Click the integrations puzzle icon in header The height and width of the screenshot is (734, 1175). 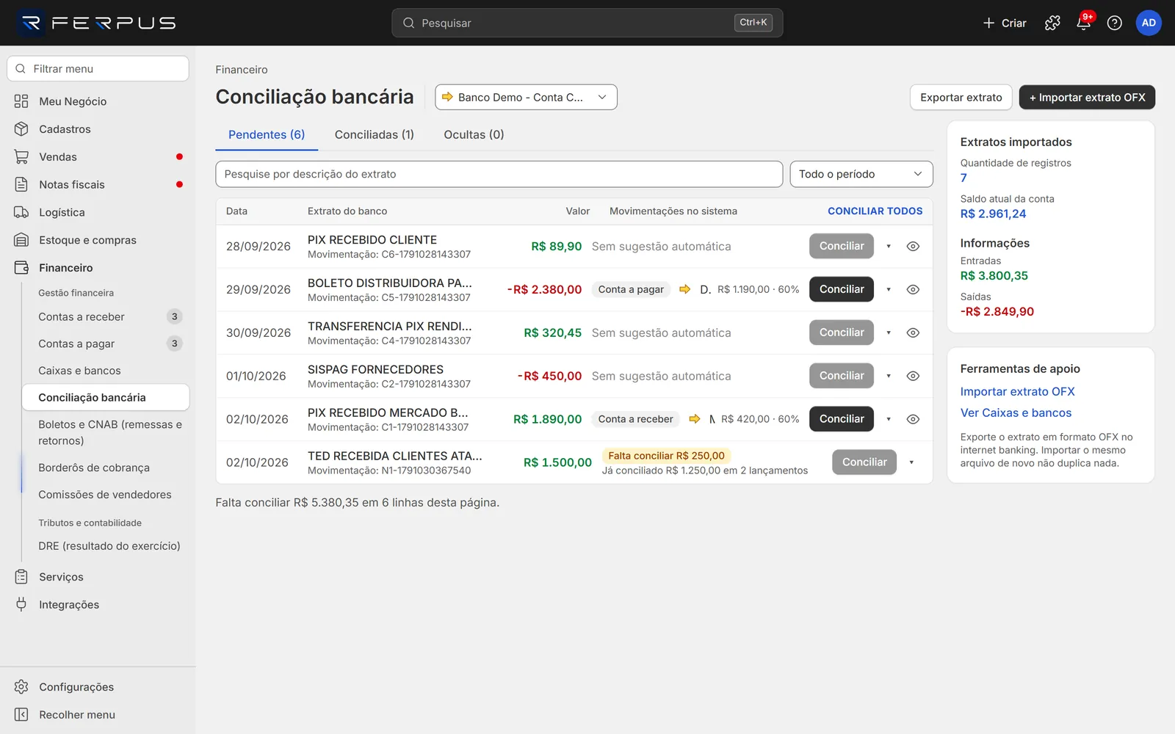[x=1052, y=23]
